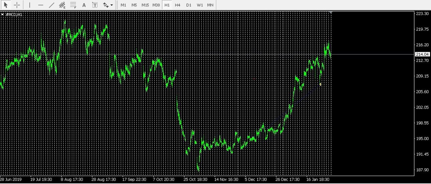Switch chart to W1 weekly timeframe

[200, 5]
